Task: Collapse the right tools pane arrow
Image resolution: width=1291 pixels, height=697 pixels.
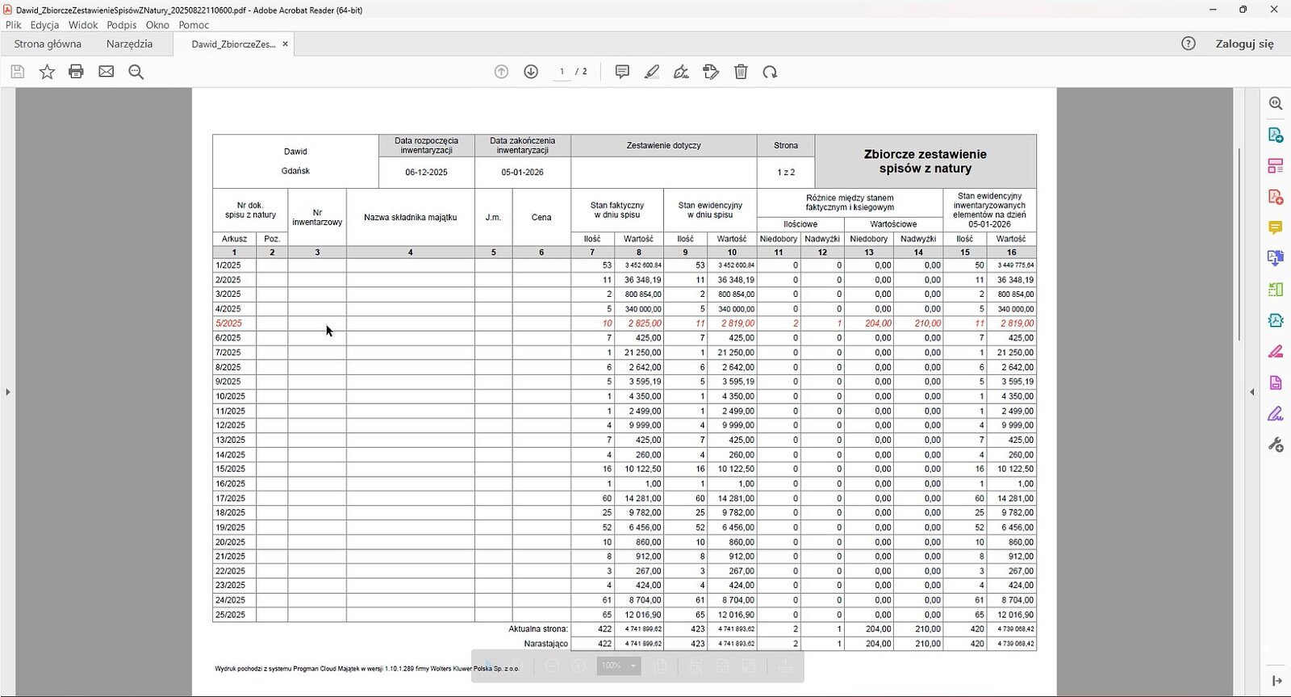Action: (1252, 392)
